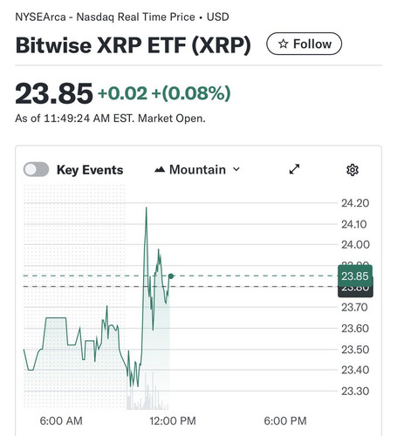Viewport: 397px width, 436px height.
Task: Click the mountain chart type icon
Action: (x=160, y=169)
